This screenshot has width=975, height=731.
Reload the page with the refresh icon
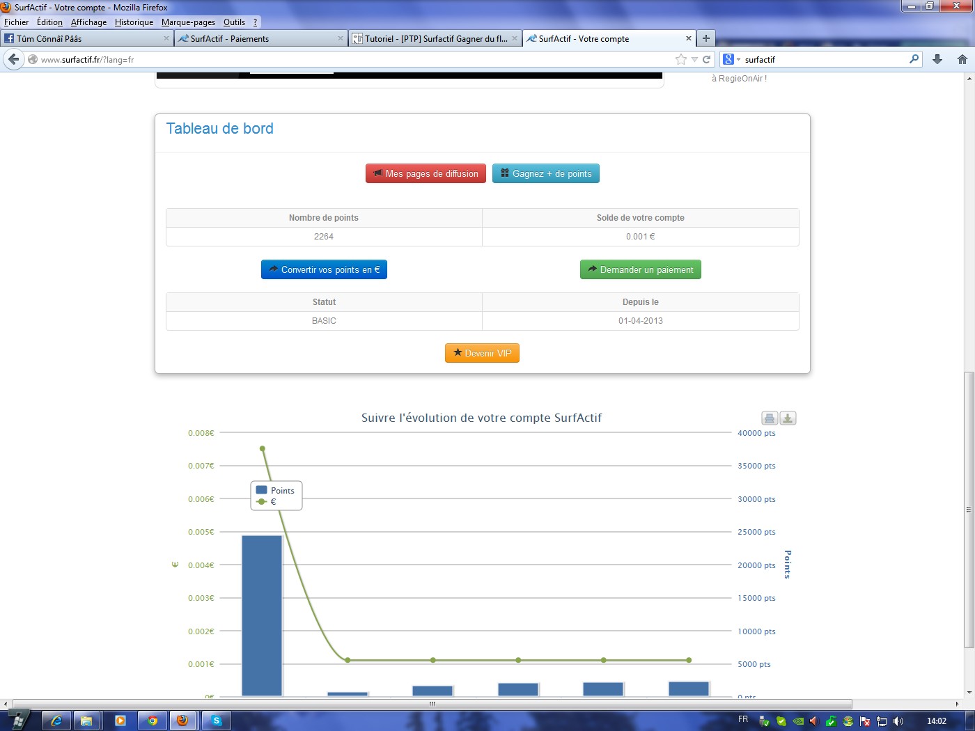(706, 59)
